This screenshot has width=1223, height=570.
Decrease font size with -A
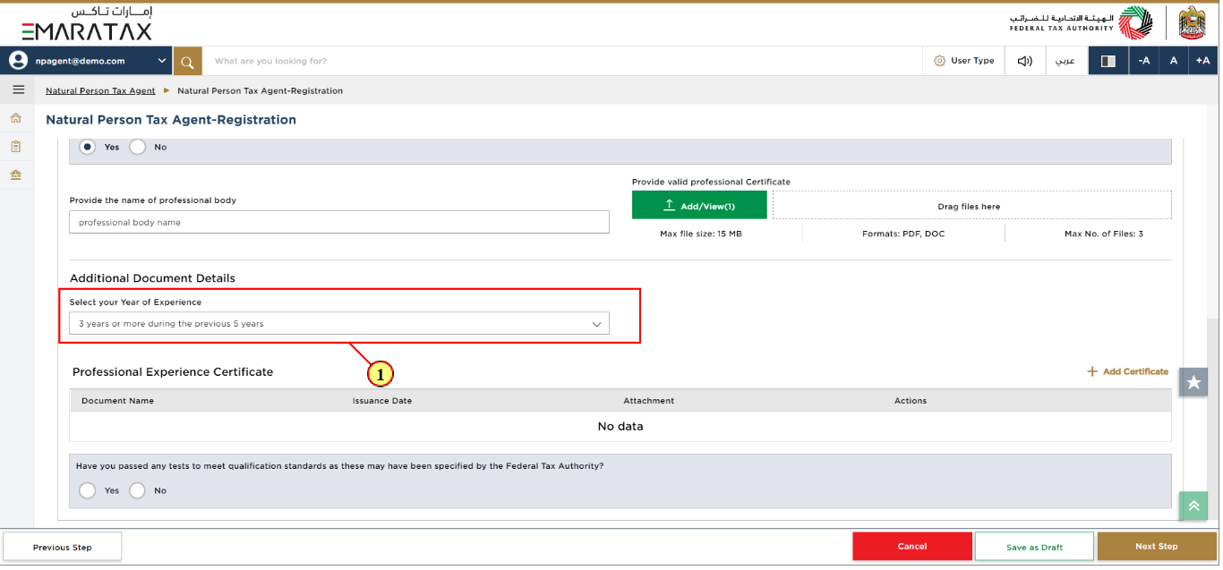[1143, 61]
